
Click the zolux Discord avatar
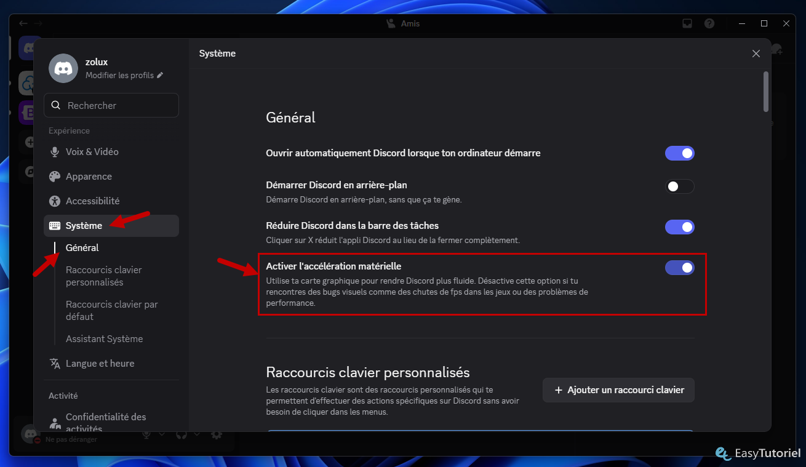(63, 68)
